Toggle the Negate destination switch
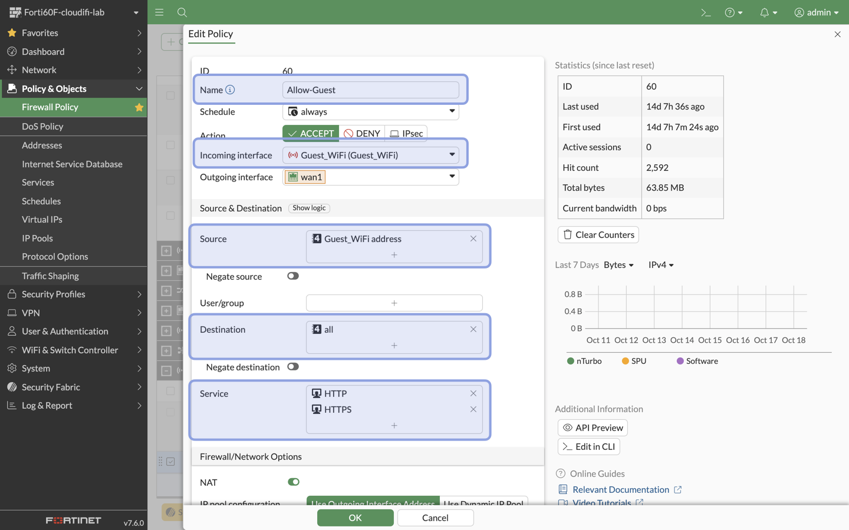Viewport: 849px width, 530px height. pyautogui.click(x=293, y=366)
